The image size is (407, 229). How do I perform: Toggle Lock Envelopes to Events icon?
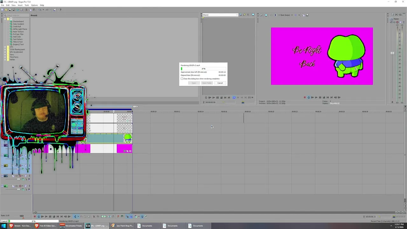point(142,217)
